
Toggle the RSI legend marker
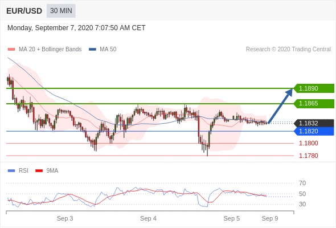click(11, 171)
